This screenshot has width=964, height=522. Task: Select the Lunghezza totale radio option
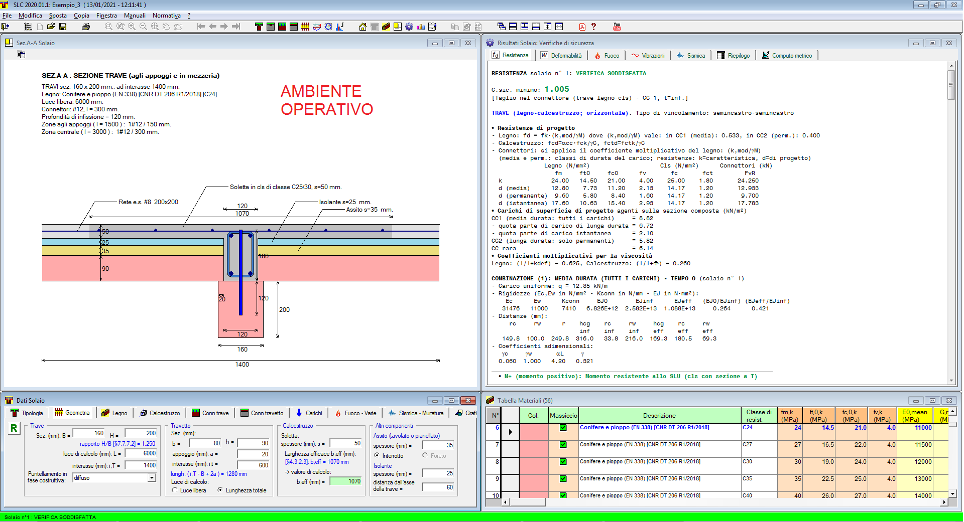[x=220, y=490]
